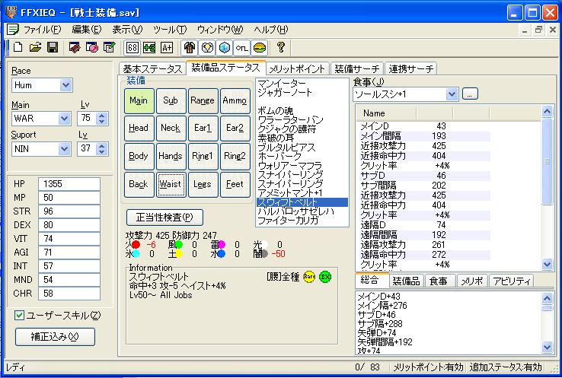Toggle the blue crystal toolbar icon

(x=225, y=48)
